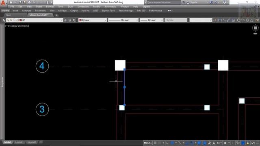This screenshot has height=146, width=260.
Task: Click the keyword search input field
Action: (164, 2)
